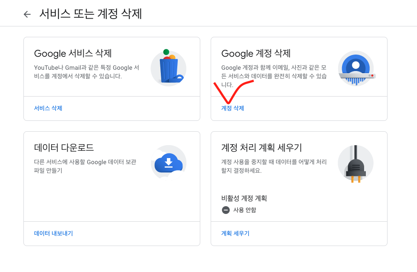Click the cloud download illustration
Viewport: 417px width, 272px height.
[169, 163]
